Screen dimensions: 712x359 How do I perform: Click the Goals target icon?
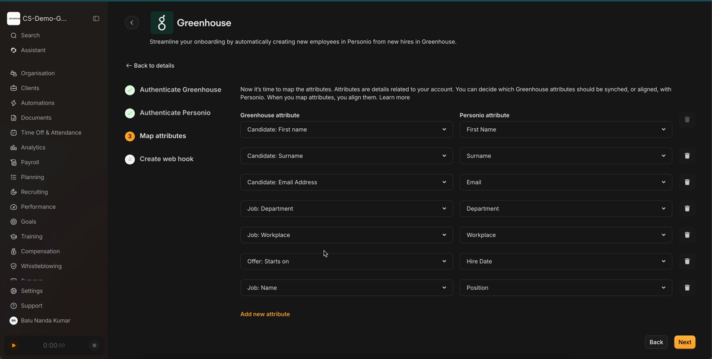pyautogui.click(x=14, y=222)
